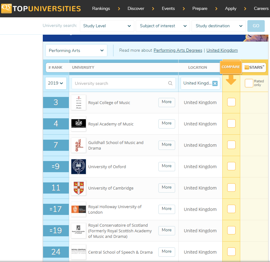Viewport: 270px width, 262px height.
Task: Click More for Royal Academy of Music
Action: tap(167, 124)
